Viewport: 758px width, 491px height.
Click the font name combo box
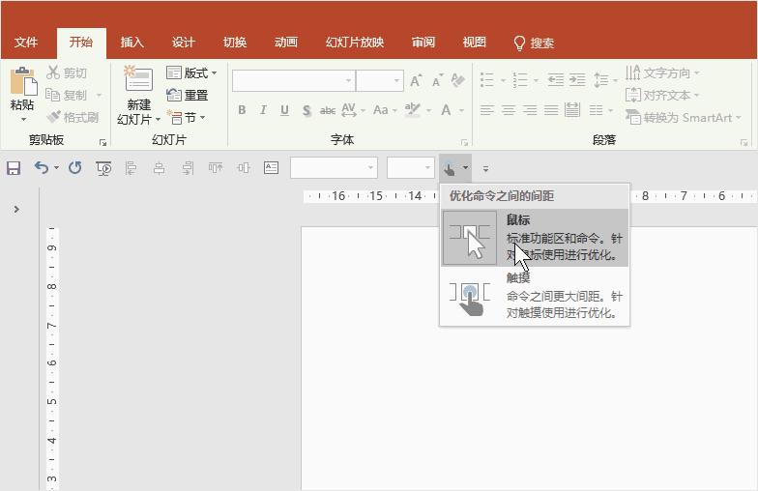tap(294, 81)
